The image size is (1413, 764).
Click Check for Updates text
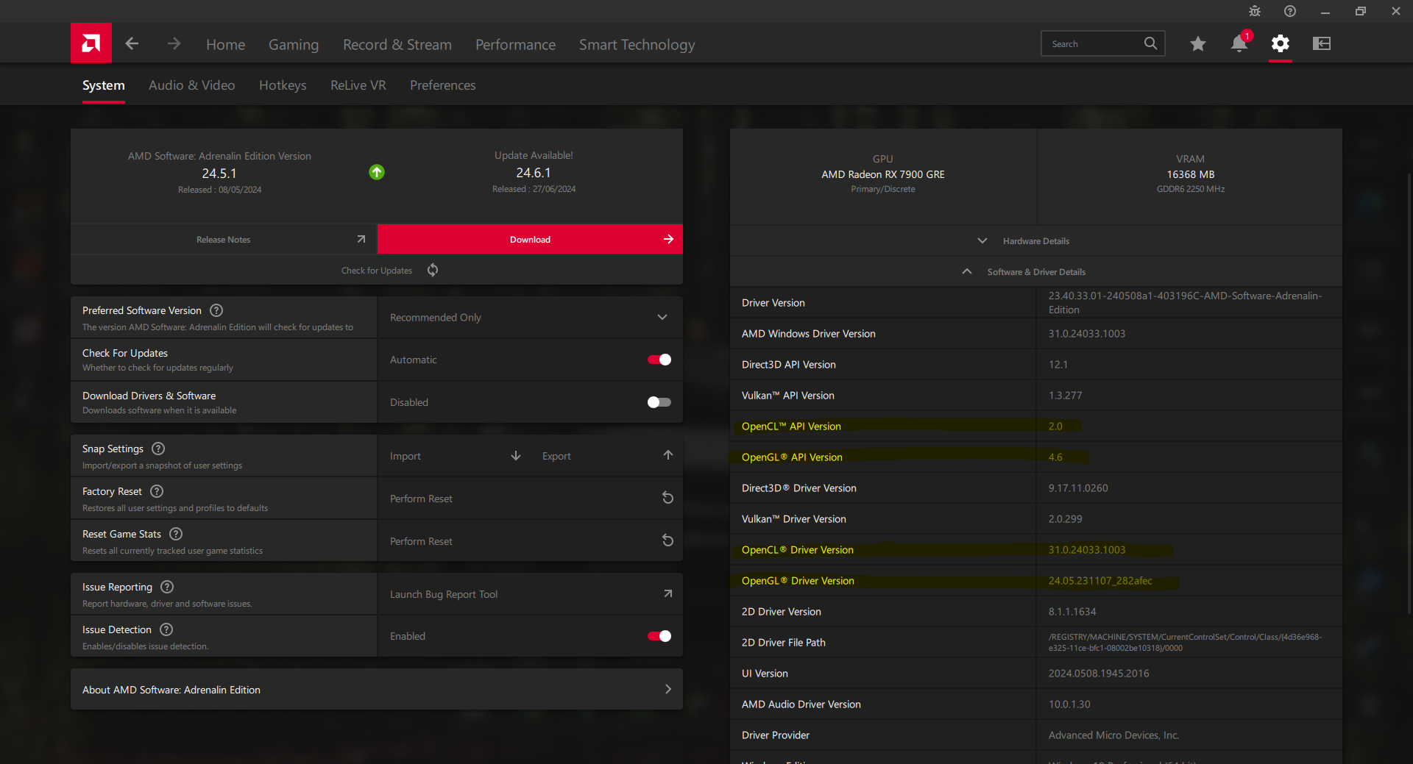pyautogui.click(x=377, y=271)
